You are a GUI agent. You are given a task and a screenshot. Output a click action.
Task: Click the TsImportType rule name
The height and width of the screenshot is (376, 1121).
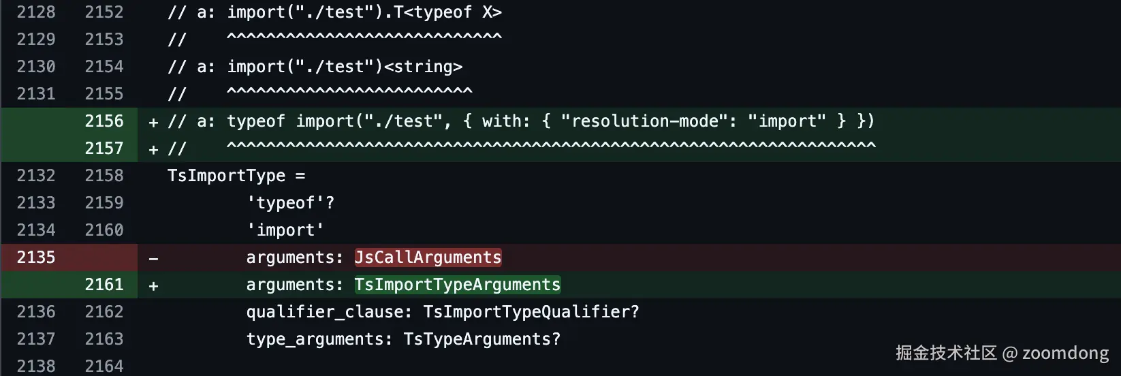[x=226, y=176]
